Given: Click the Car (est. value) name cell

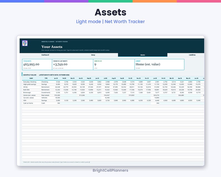Looking at the screenshot, I should [x=28, y=98].
